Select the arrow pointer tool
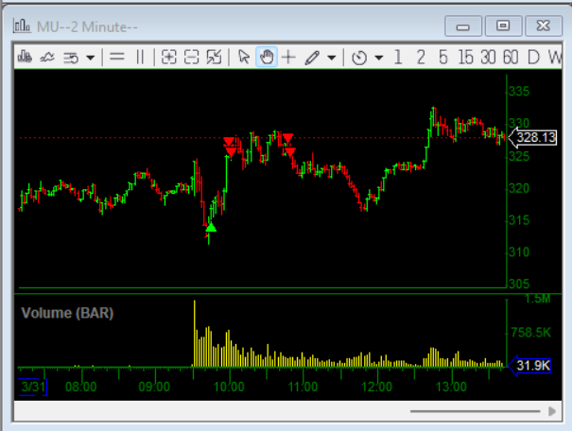Screen dimensions: 572x431 click(244, 58)
